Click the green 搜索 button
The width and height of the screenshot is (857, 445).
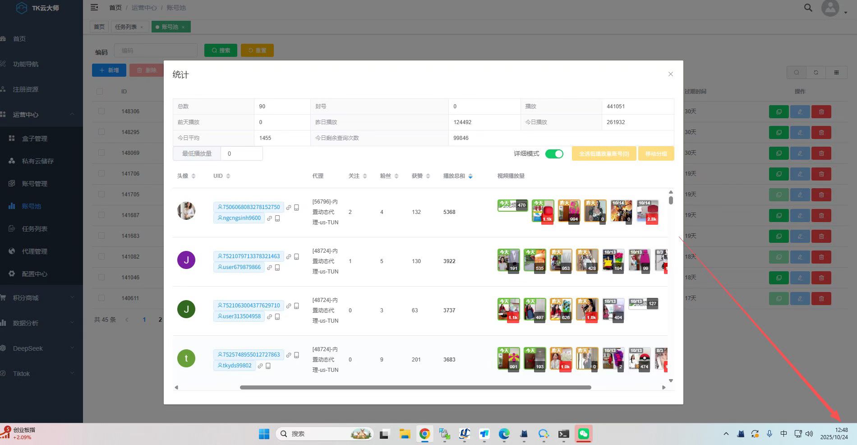click(221, 51)
